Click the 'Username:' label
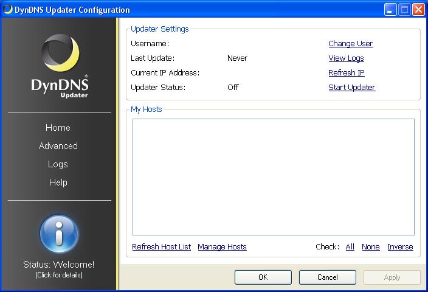The width and height of the screenshot is (428, 292). pos(150,43)
